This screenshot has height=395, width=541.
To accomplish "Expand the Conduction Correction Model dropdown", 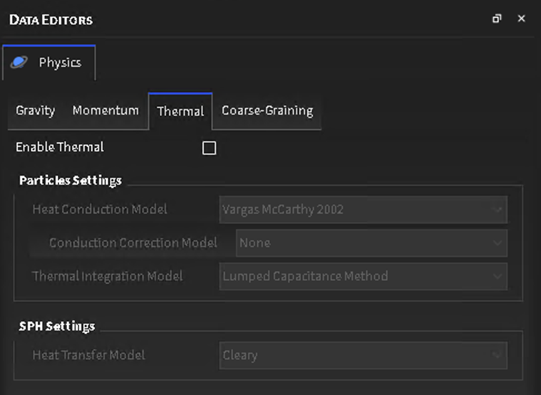I will pos(371,243).
